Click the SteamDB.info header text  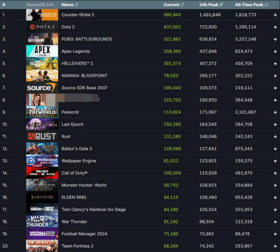click(40, 4)
